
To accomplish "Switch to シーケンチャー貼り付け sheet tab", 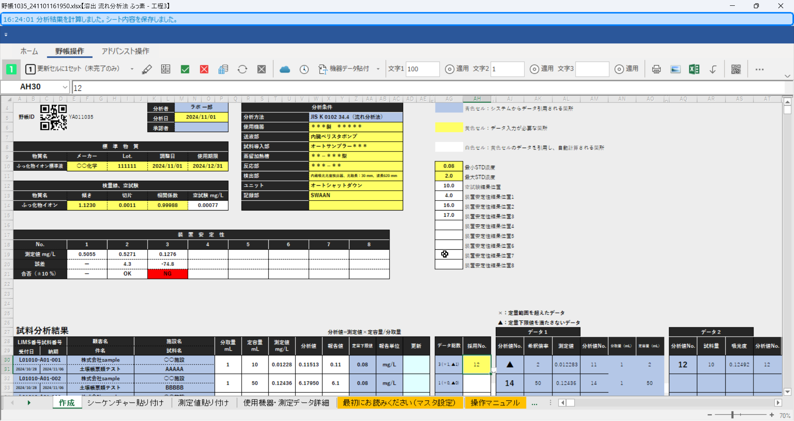I will 125,403.
